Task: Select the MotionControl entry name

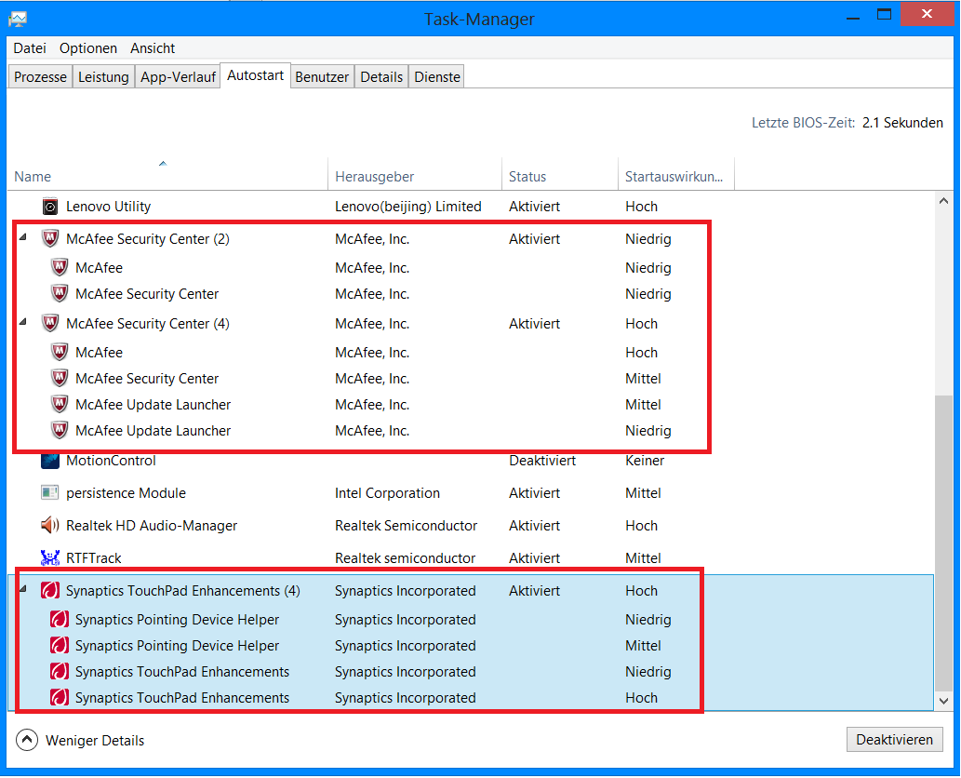Action: click(x=111, y=461)
